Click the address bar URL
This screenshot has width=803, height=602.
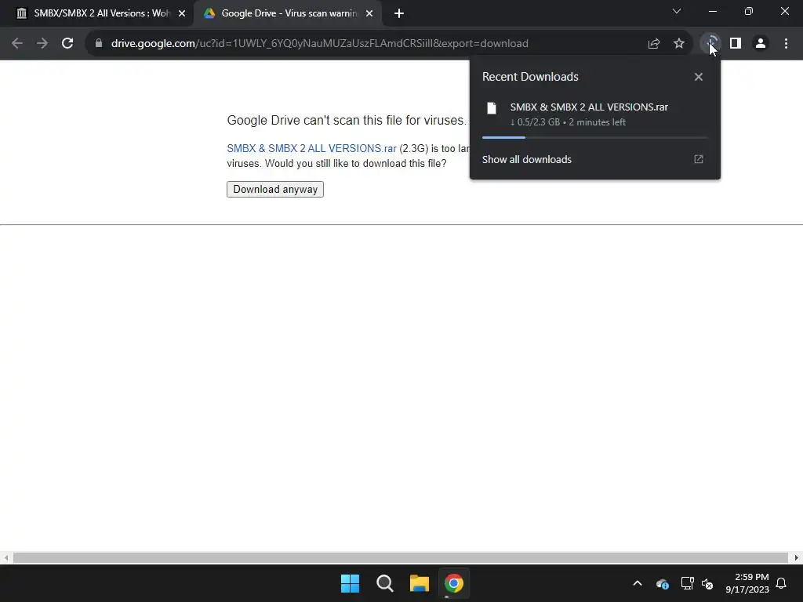[320, 44]
